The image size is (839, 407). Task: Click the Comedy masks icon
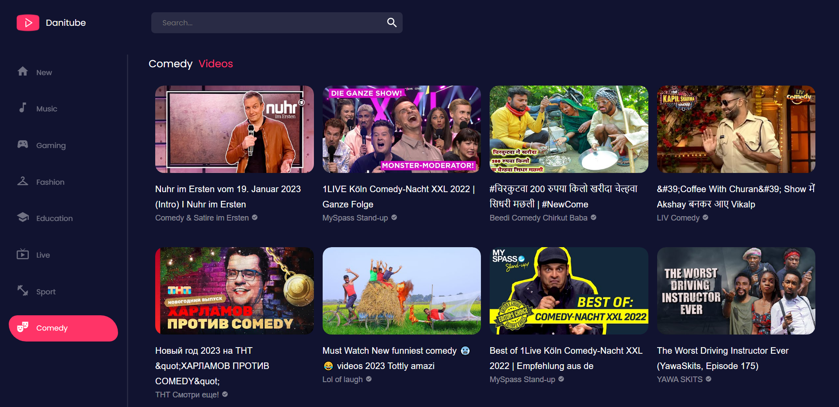coord(23,327)
